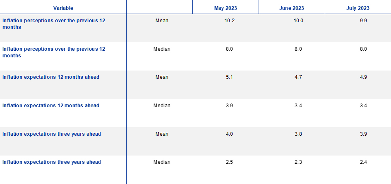The image size is (391, 184).
Task: Click the July 2023 column header
Action: [358, 8]
